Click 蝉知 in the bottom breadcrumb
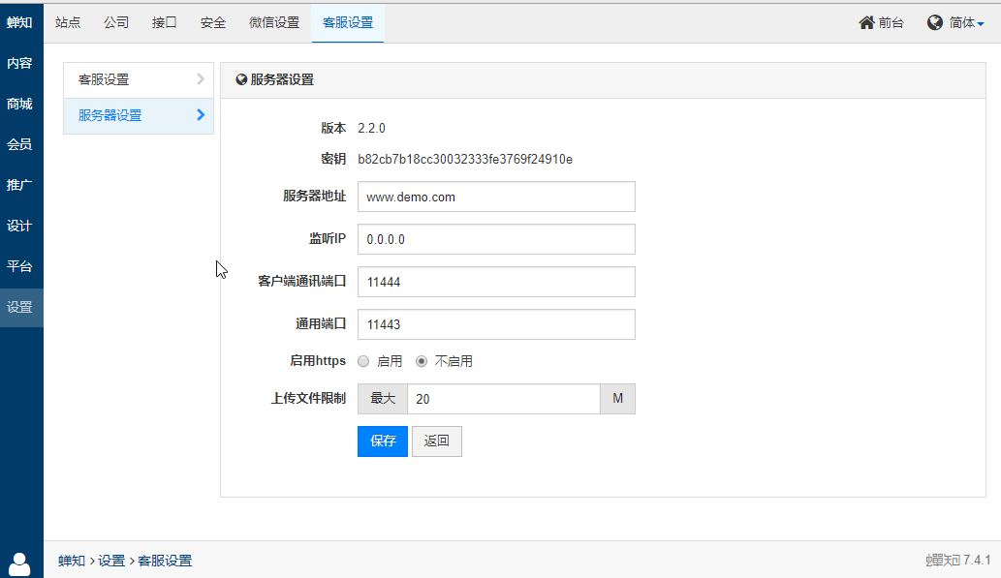 tap(72, 561)
